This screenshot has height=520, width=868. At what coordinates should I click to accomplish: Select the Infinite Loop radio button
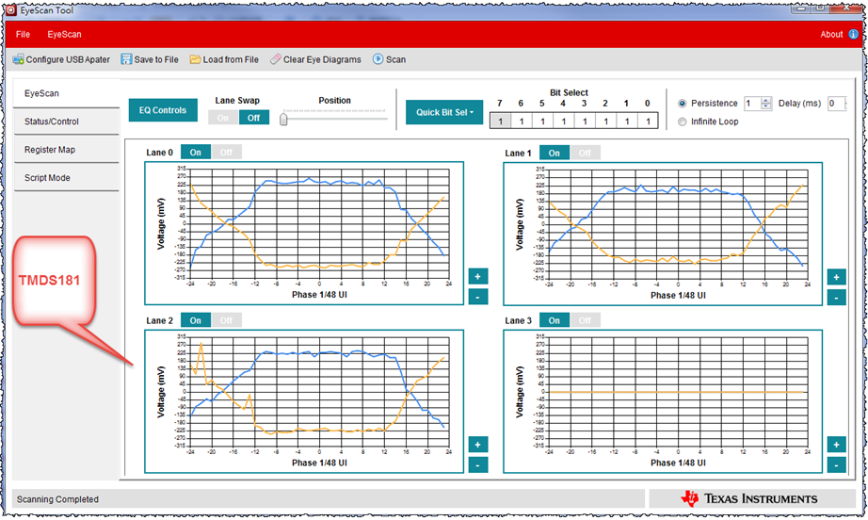[682, 122]
